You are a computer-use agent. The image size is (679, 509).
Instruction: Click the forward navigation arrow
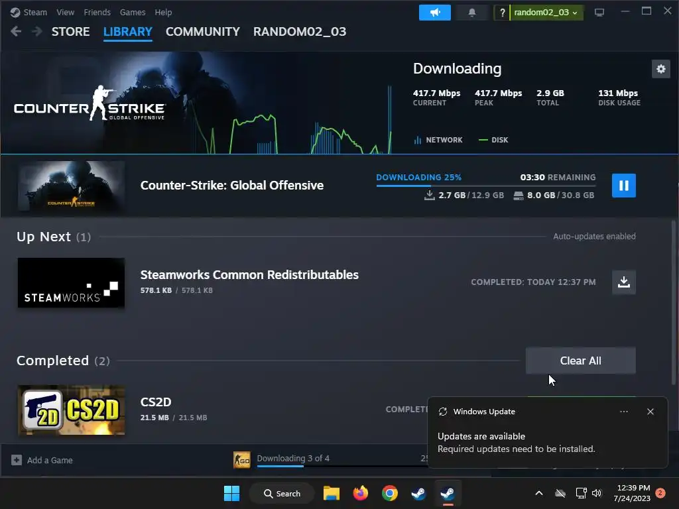coord(37,31)
